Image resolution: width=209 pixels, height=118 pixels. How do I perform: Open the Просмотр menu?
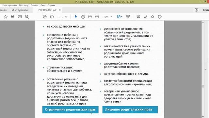coord(24,5)
